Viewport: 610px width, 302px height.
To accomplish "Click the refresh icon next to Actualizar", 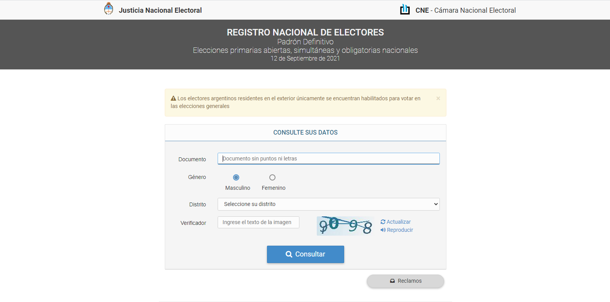I will [383, 222].
